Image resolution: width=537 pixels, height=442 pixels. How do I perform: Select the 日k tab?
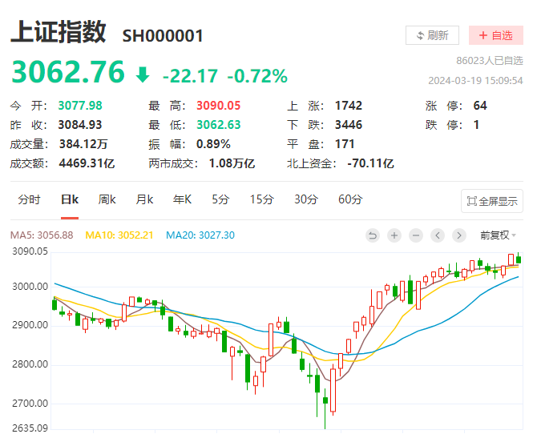70,199
